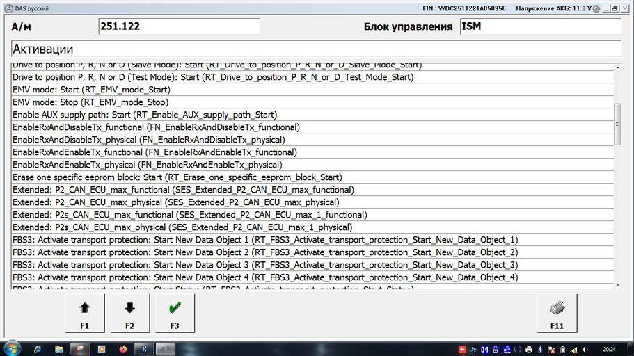The width and height of the screenshot is (634, 356).
Task: Select FBS3 transport protection Data Object 2
Action: 312,252
